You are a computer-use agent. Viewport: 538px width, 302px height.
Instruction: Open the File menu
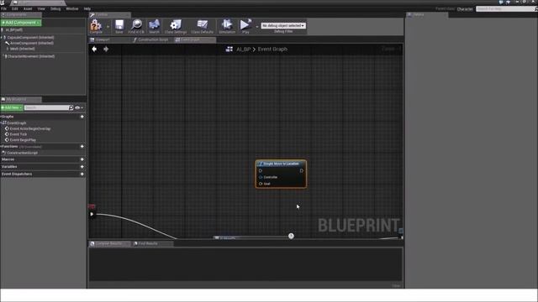click(x=4, y=8)
